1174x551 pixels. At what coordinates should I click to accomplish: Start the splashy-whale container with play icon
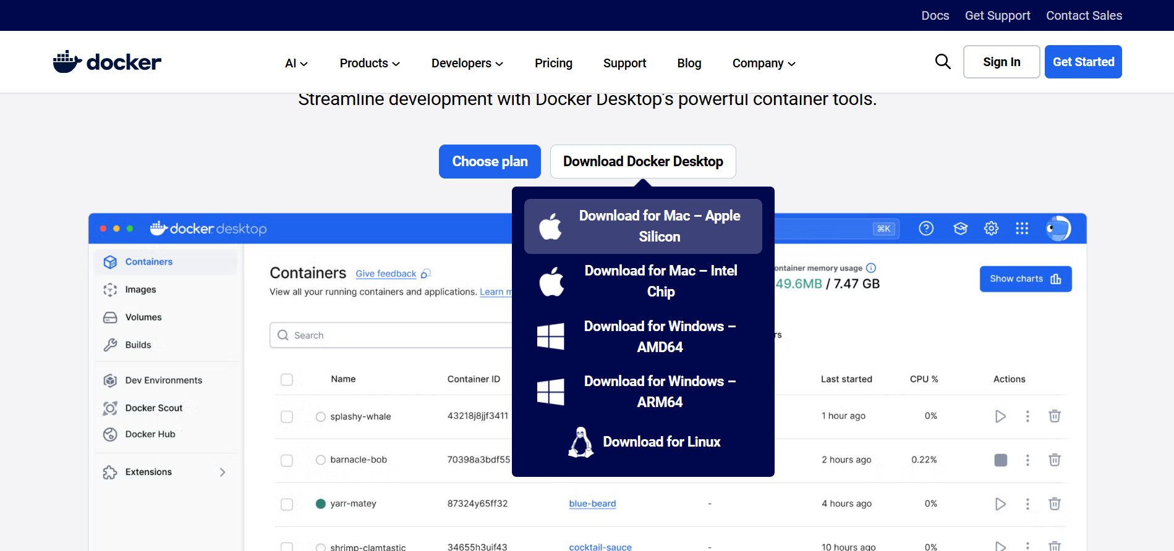pos(1000,416)
